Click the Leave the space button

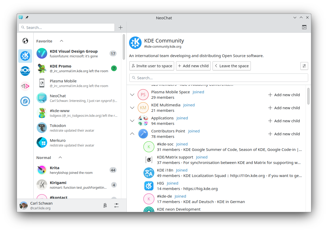pyautogui.click(x=232, y=66)
